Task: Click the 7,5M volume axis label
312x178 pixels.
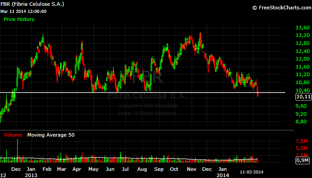Action: tap(302, 141)
